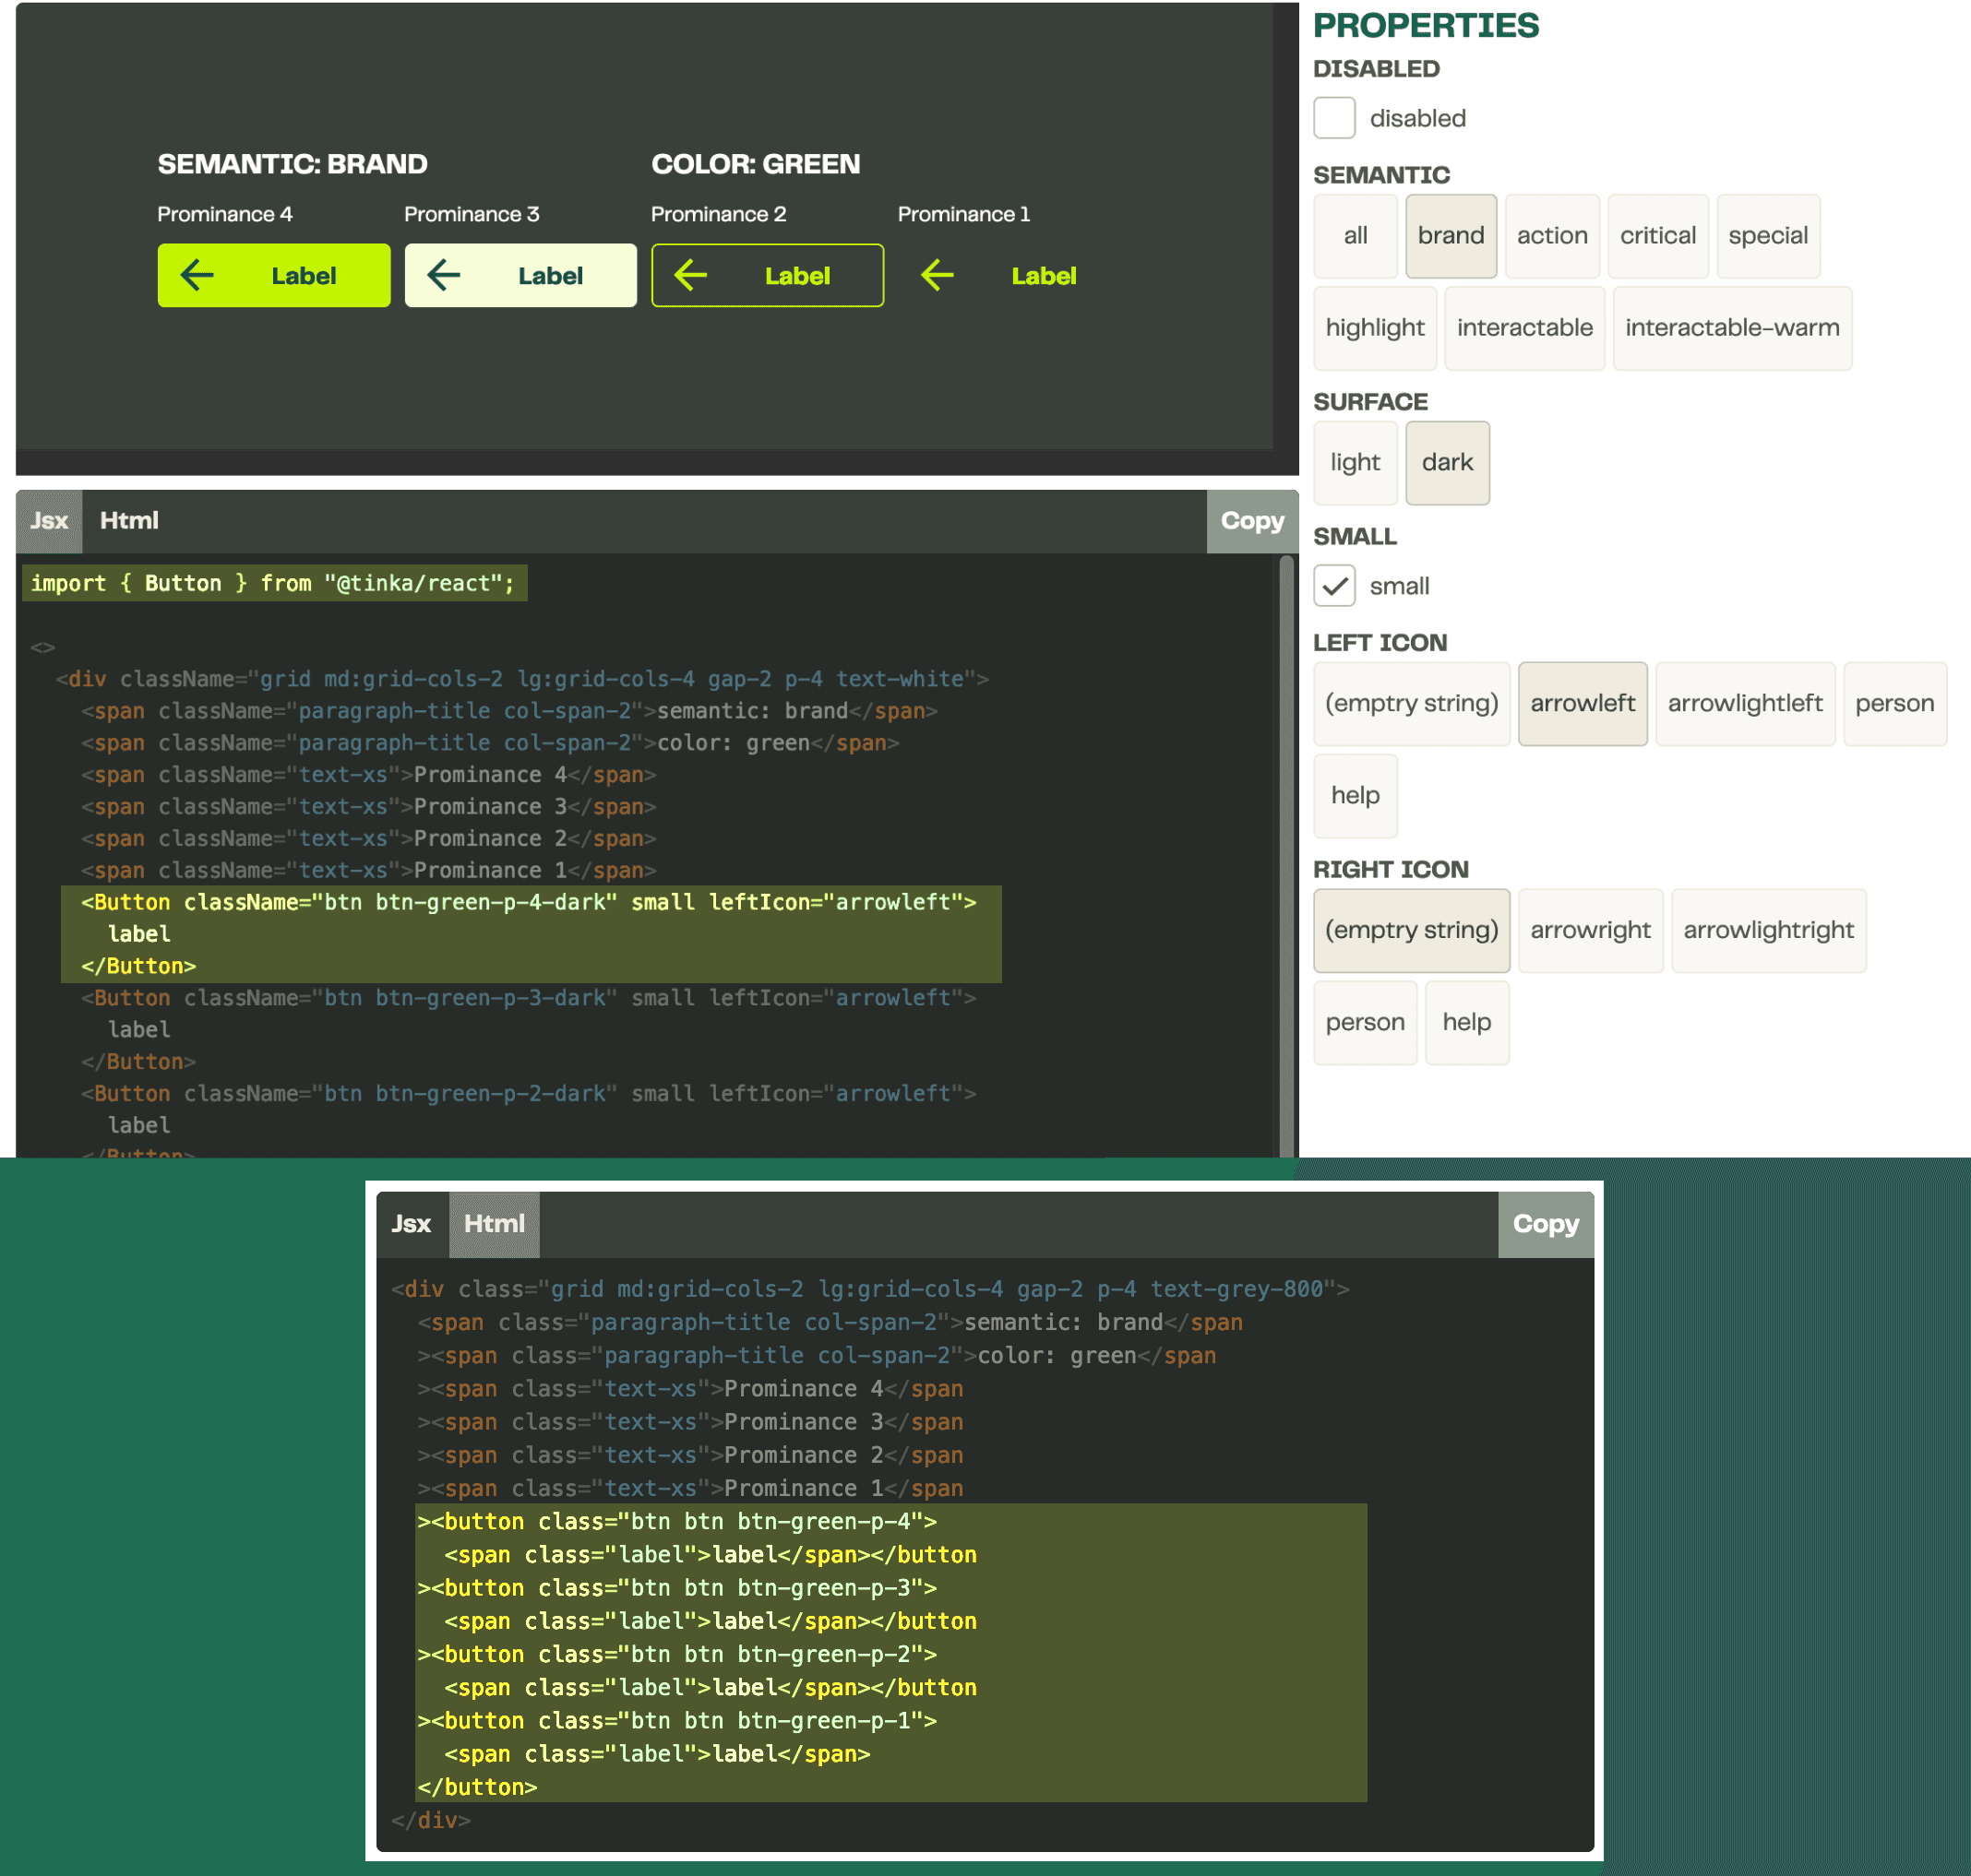The image size is (1971, 1876).
Task: Click the arrow icon beside Prominance 1 Label
Action: click(937, 275)
